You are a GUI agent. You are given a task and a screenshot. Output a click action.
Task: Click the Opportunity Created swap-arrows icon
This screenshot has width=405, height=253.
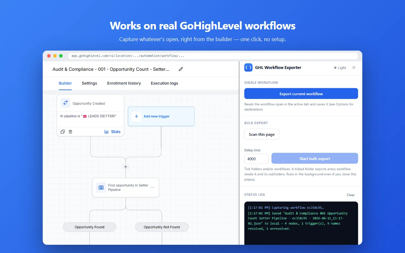click(x=65, y=103)
